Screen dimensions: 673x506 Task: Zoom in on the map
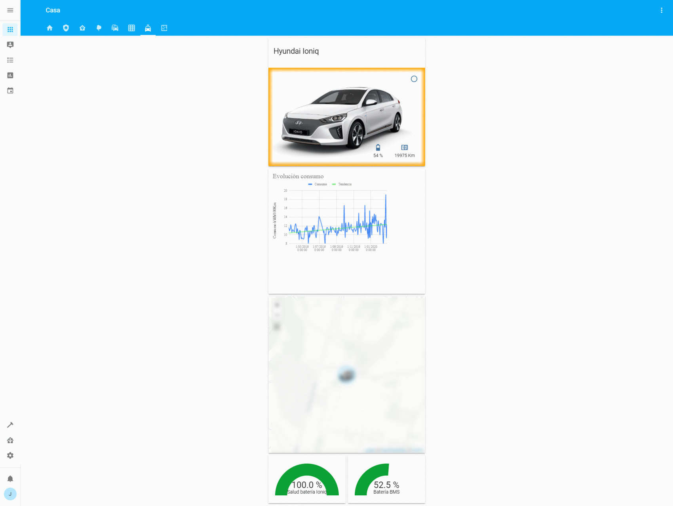[277, 305]
